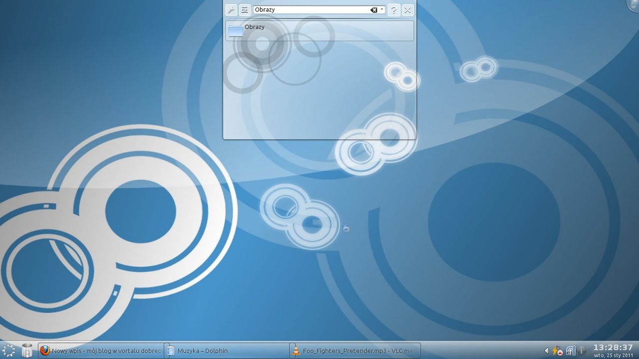This screenshot has height=359, width=639.
Task: Open the network manager tray icon
Action: (x=571, y=351)
